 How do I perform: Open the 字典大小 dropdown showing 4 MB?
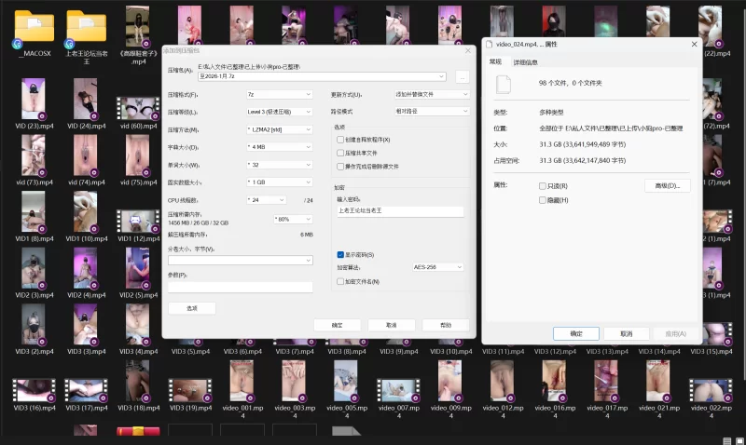(279, 147)
